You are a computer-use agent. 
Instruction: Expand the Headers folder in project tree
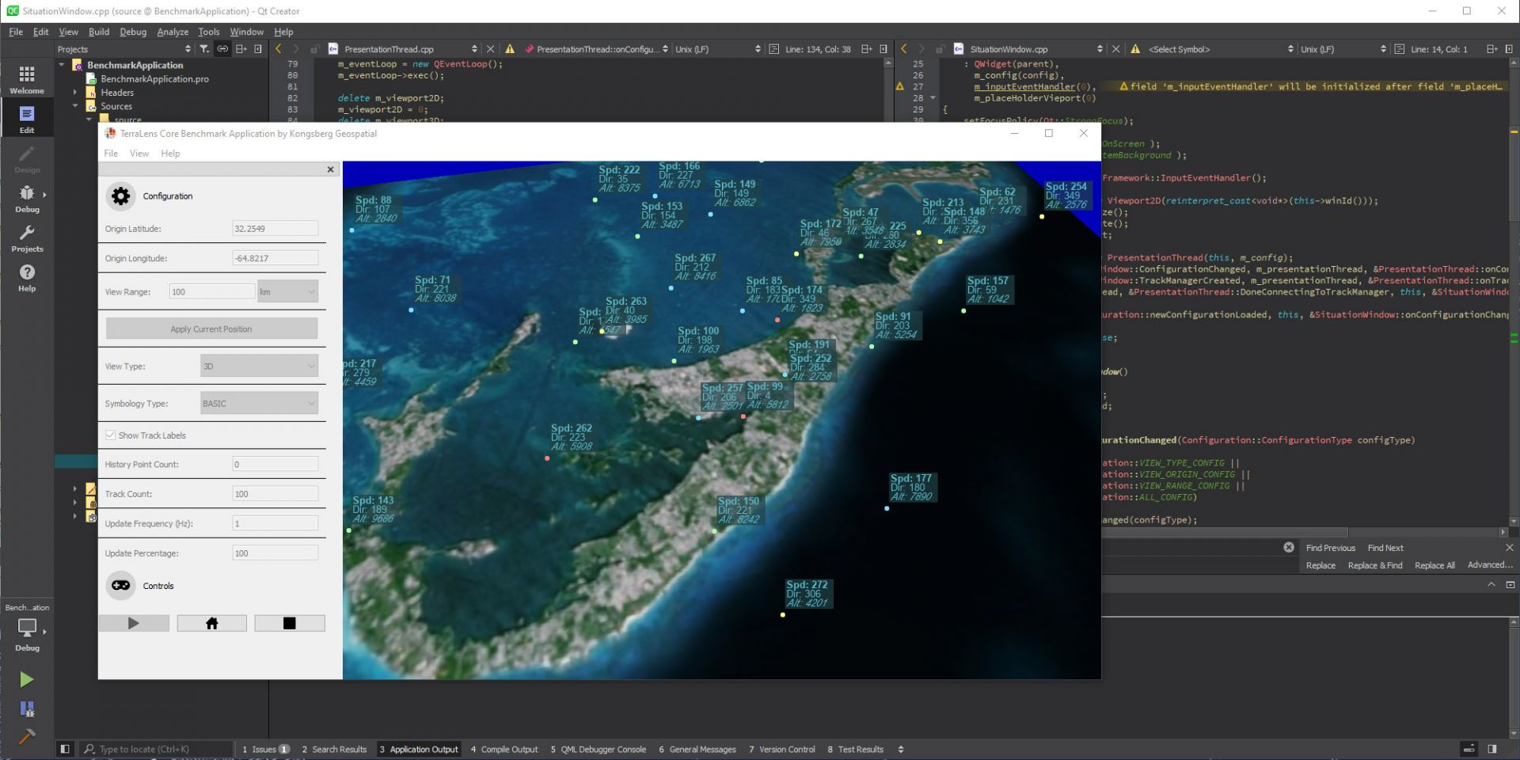[x=75, y=93]
